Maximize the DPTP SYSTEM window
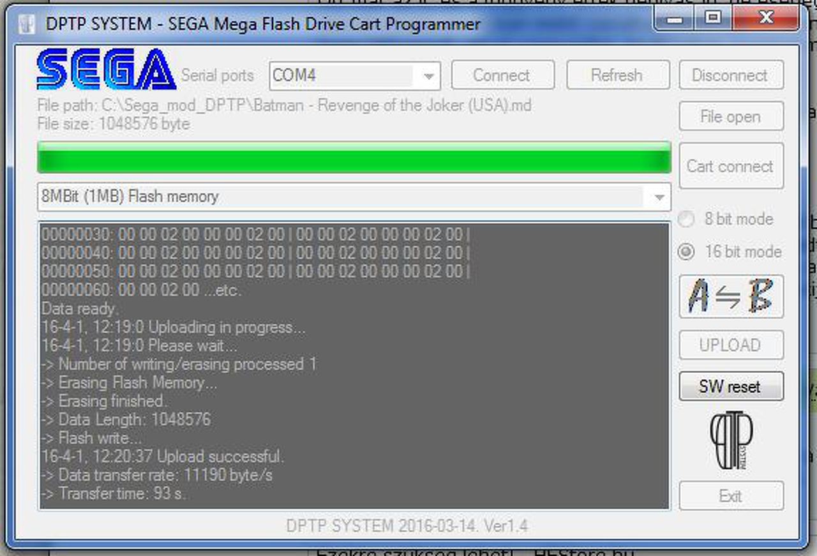Viewport: 817px width, 556px height. [x=712, y=19]
